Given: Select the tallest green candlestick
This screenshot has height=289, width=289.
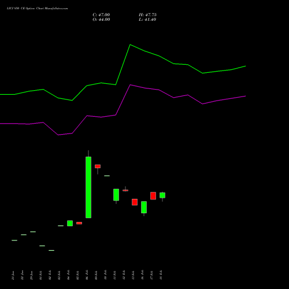Looking at the screenshot, I should pyautogui.click(x=88, y=187).
